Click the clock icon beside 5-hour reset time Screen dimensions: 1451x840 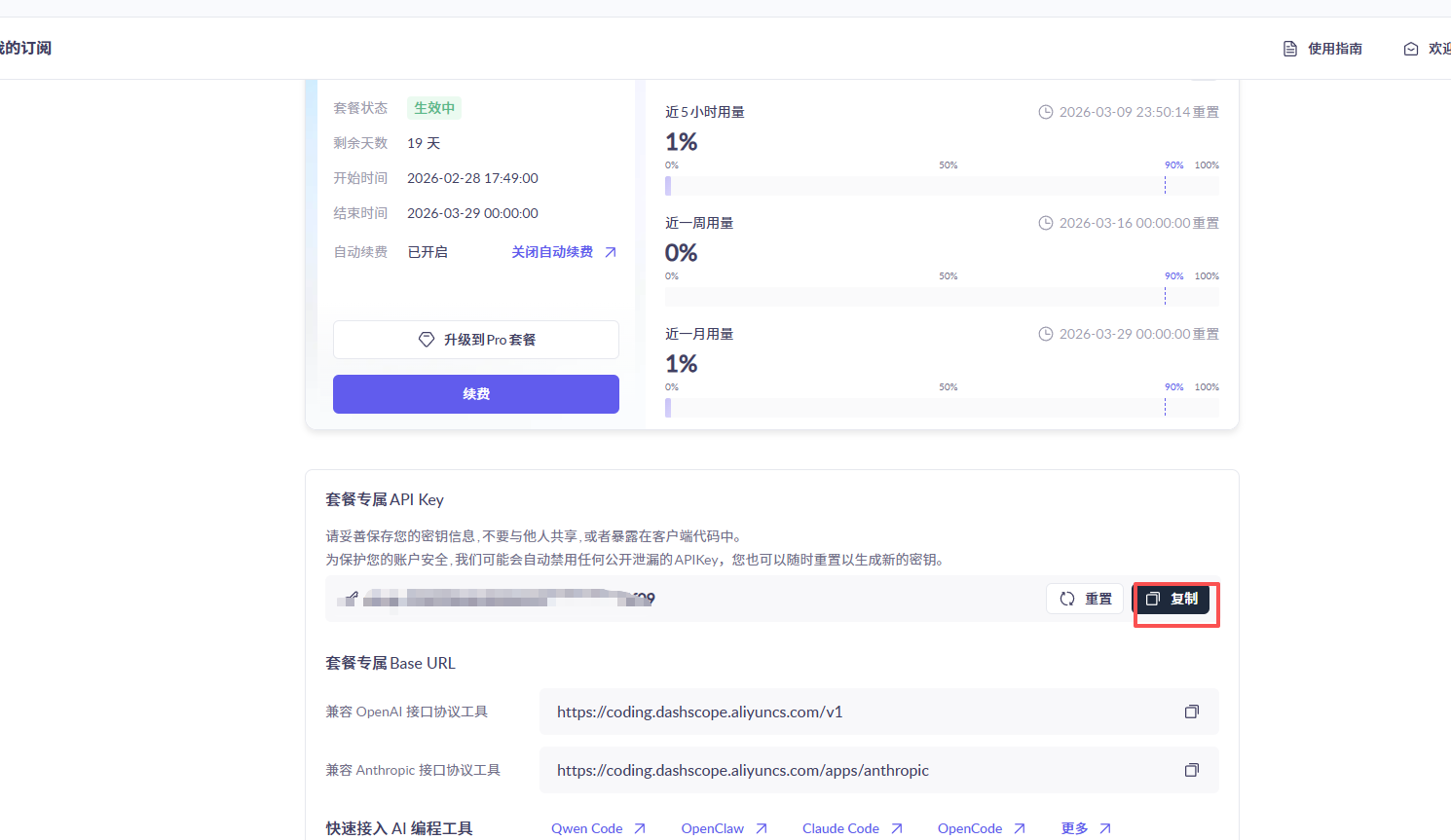[x=1045, y=112]
